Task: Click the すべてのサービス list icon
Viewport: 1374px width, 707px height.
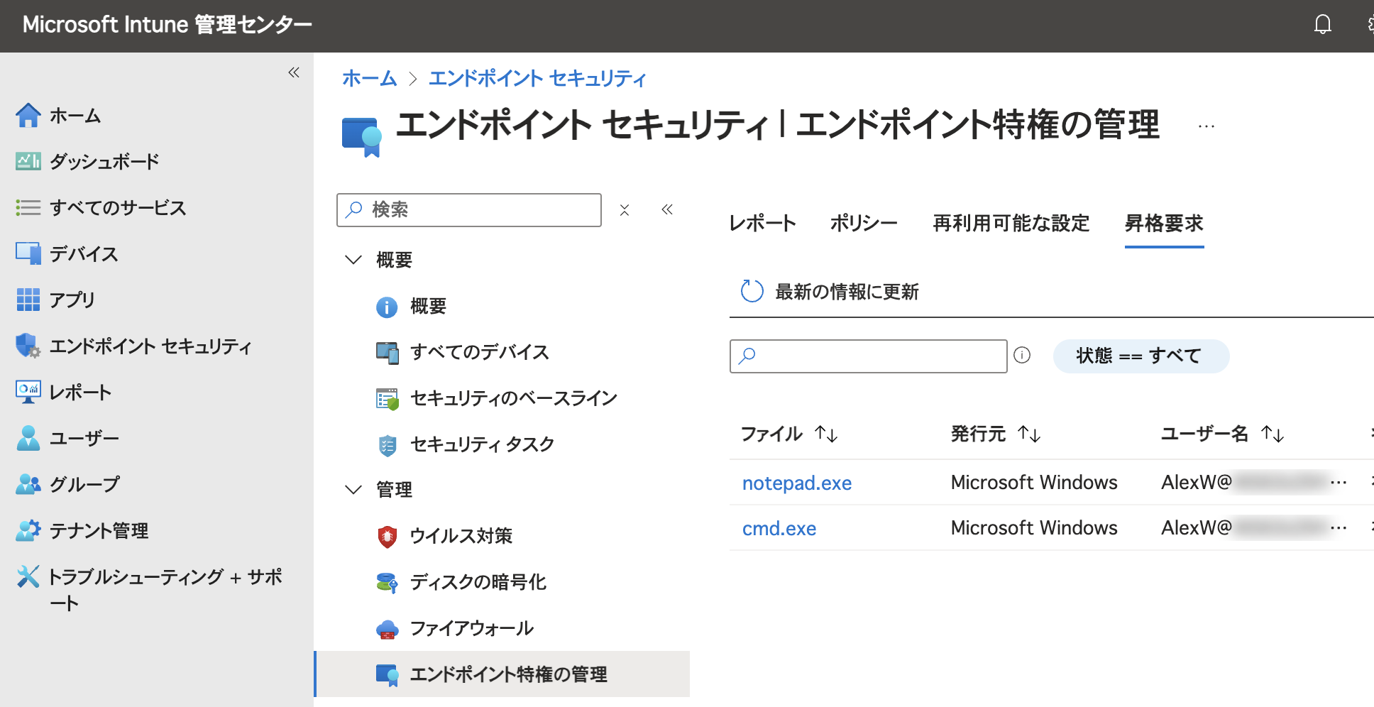Action: (28, 207)
